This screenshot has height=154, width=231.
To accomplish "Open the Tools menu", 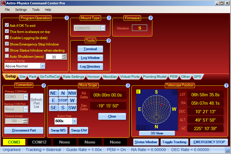I will pyautogui.click(x=36, y=10).
